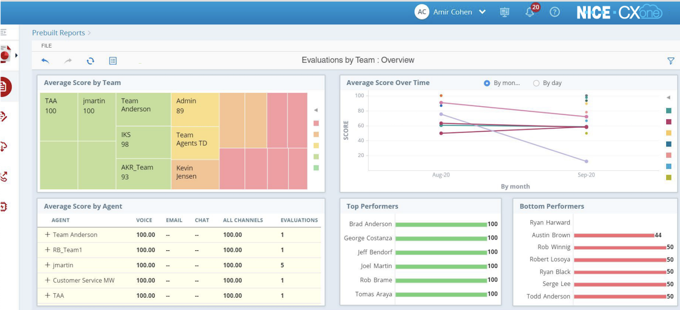Click the undo arrow in report toolbar
Screen dimensions: 680x310
click(x=45, y=61)
